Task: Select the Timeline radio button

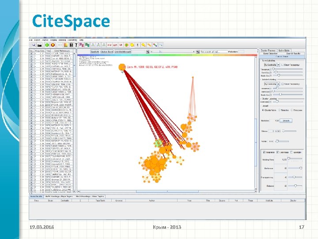Action: point(279,110)
